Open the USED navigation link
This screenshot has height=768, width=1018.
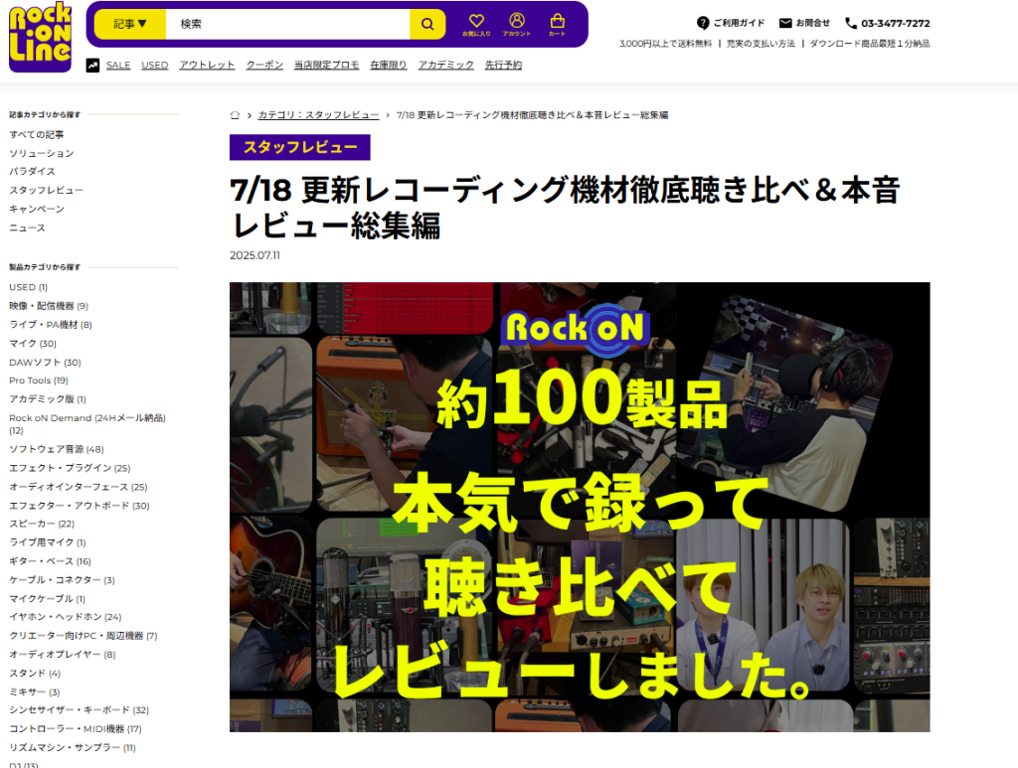[154, 65]
